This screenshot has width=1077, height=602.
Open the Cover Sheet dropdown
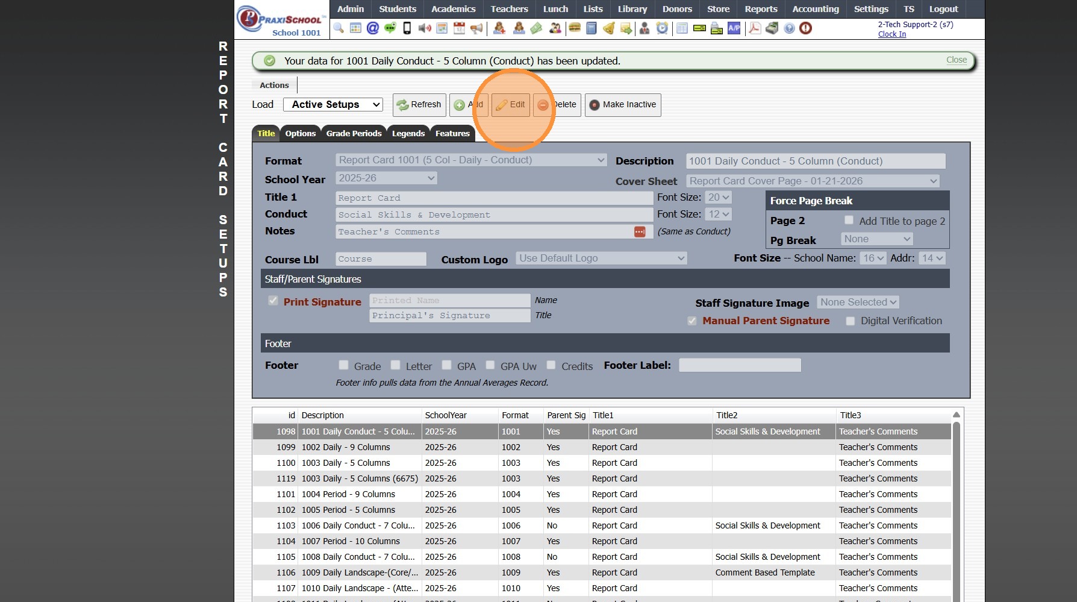(x=813, y=181)
